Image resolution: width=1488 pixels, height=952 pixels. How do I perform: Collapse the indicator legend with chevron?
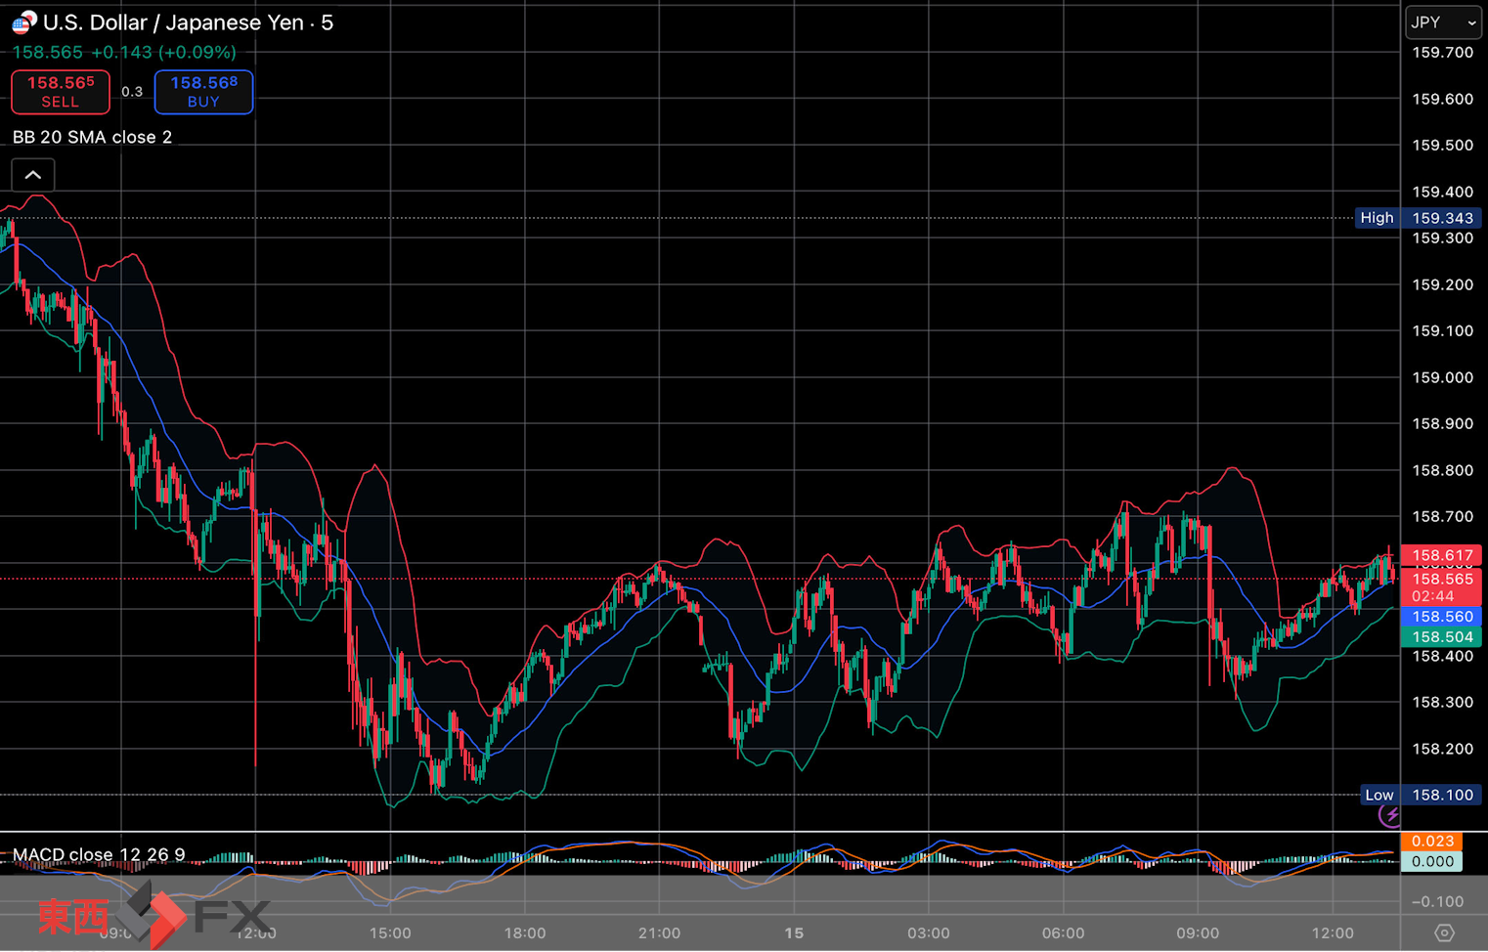33,175
